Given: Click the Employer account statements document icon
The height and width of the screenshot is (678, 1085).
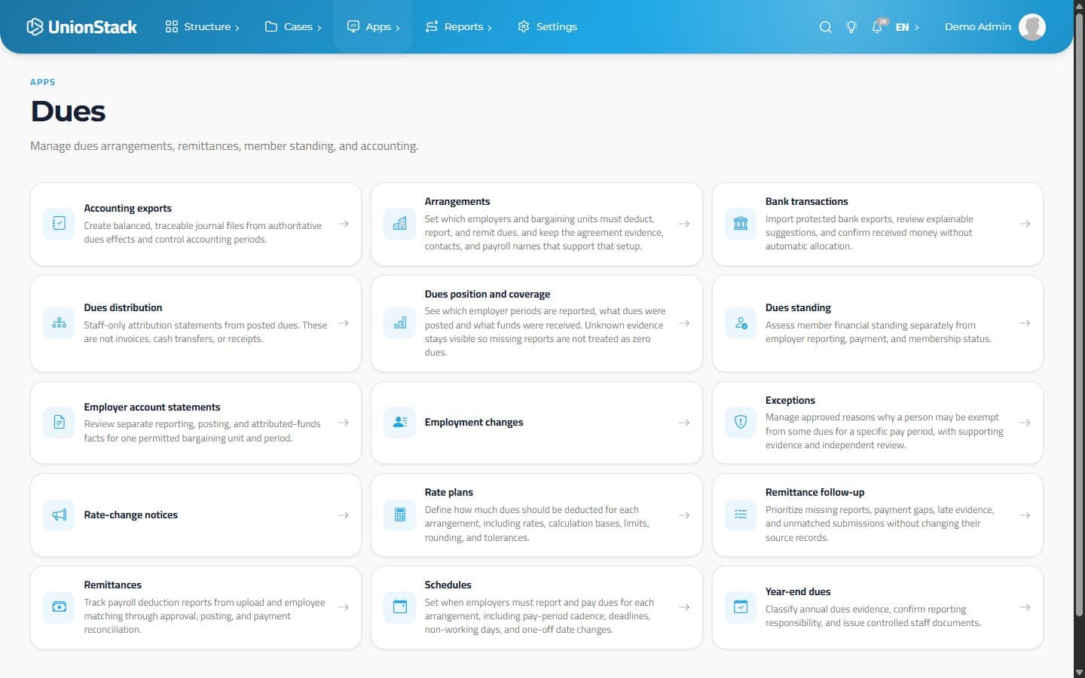Looking at the screenshot, I should pos(60,423).
